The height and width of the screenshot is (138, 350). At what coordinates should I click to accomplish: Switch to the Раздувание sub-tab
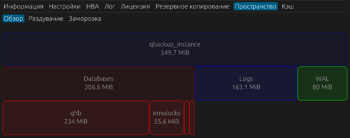coord(46,19)
